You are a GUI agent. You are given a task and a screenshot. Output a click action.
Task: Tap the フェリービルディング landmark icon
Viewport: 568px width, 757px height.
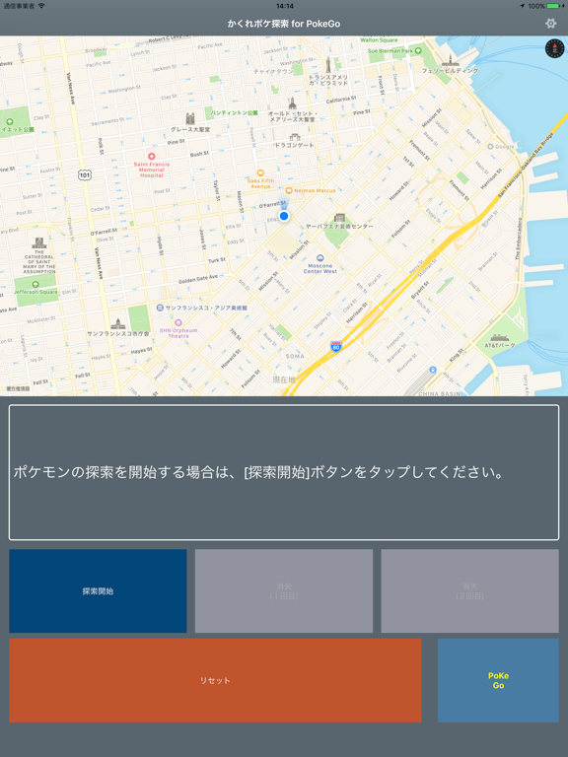coord(450,60)
